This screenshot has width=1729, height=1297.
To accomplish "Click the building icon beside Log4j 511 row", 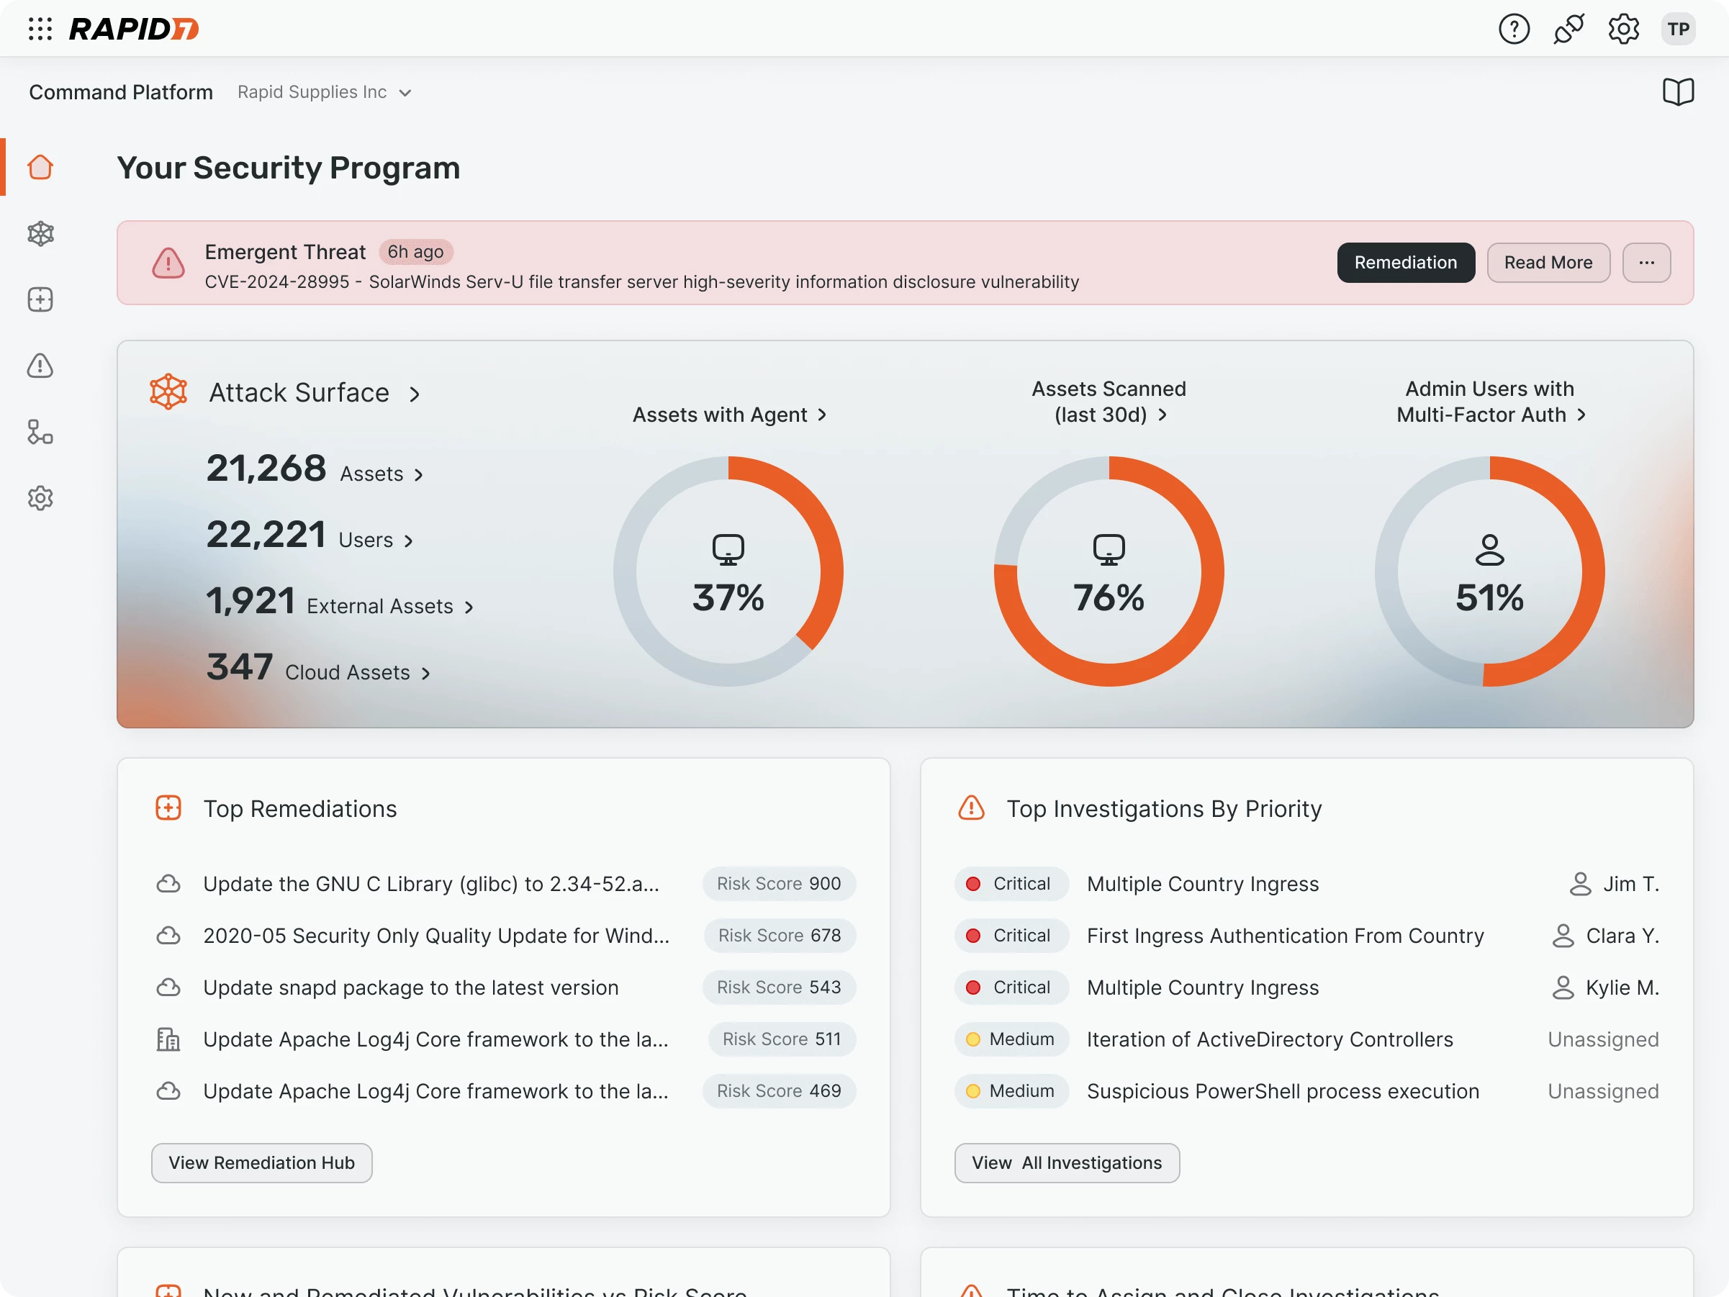I will [x=168, y=1039].
